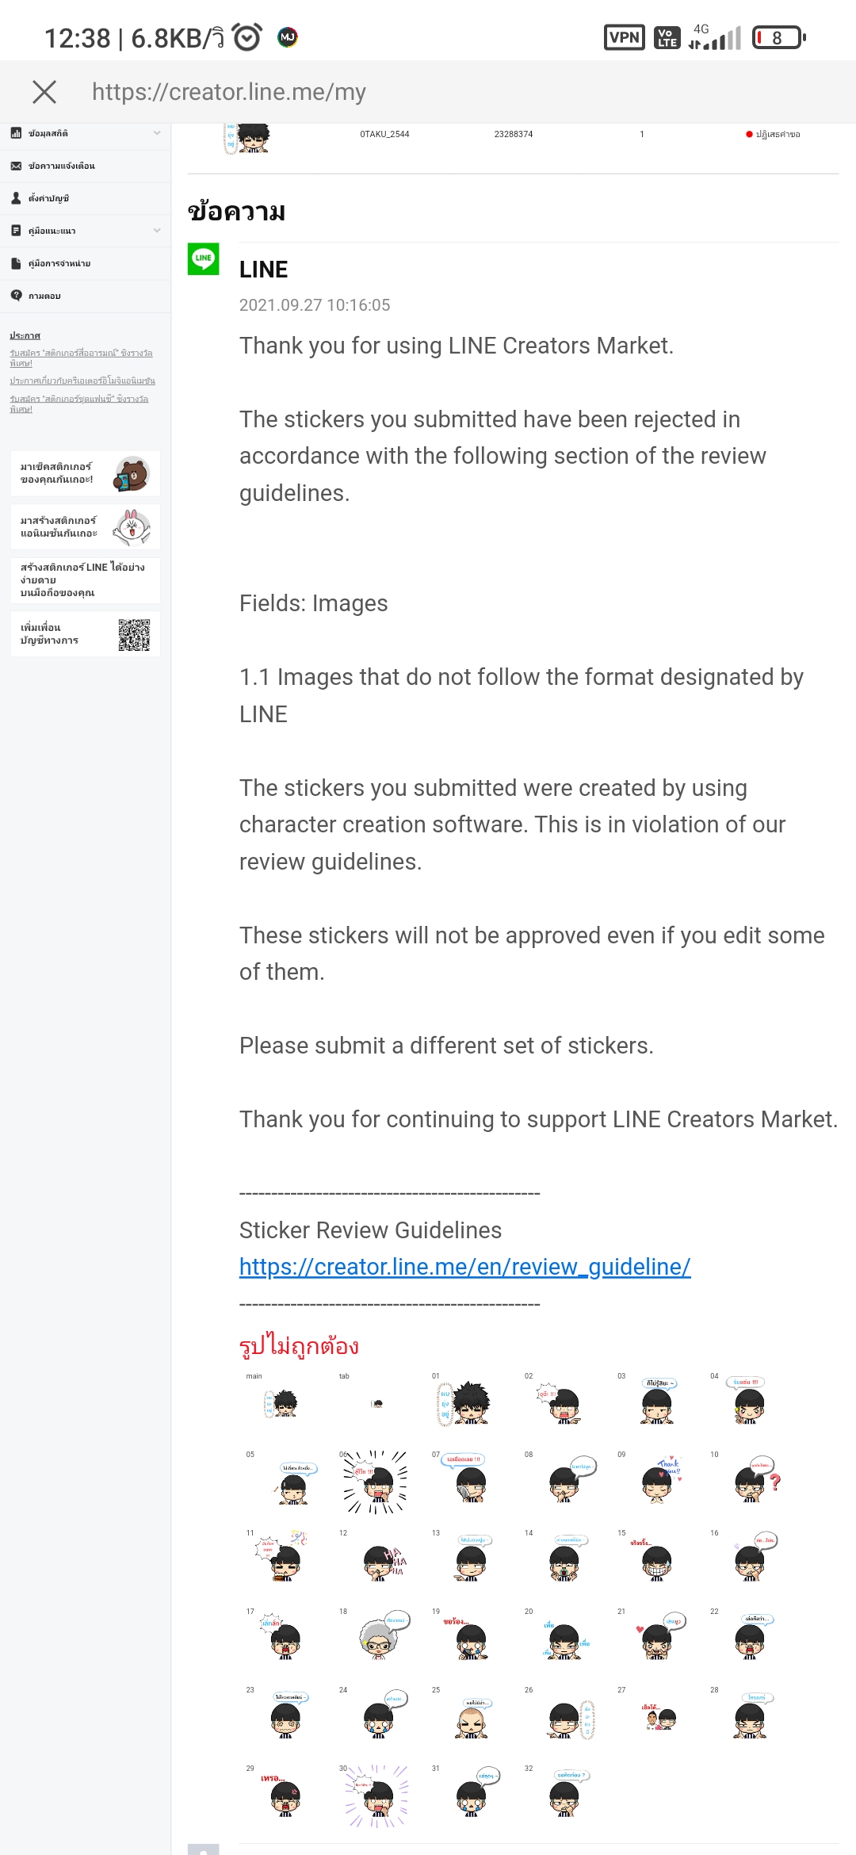Image resolution: width=856 pixels, height=1855 pixels.
Task: Open the Sticker Review Guidelines link
Action: tap(465, 1267)
